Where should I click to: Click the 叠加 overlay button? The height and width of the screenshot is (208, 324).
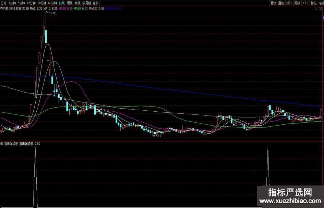281,3
